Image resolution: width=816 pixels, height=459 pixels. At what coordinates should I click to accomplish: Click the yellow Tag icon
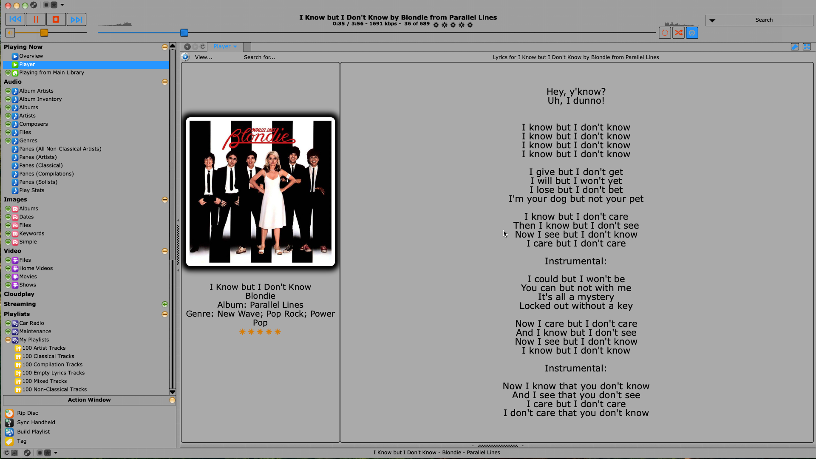(9, 441)
